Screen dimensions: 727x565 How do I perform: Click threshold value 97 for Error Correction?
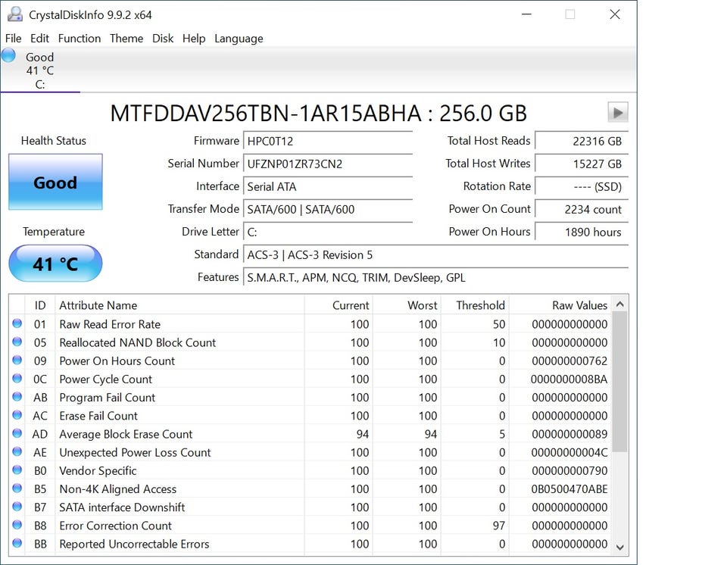tap(498, 526)
